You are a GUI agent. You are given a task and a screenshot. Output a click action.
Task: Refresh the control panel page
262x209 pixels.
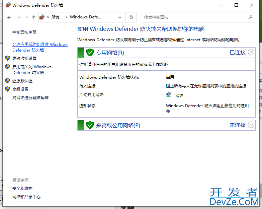(x=131, y=17)
